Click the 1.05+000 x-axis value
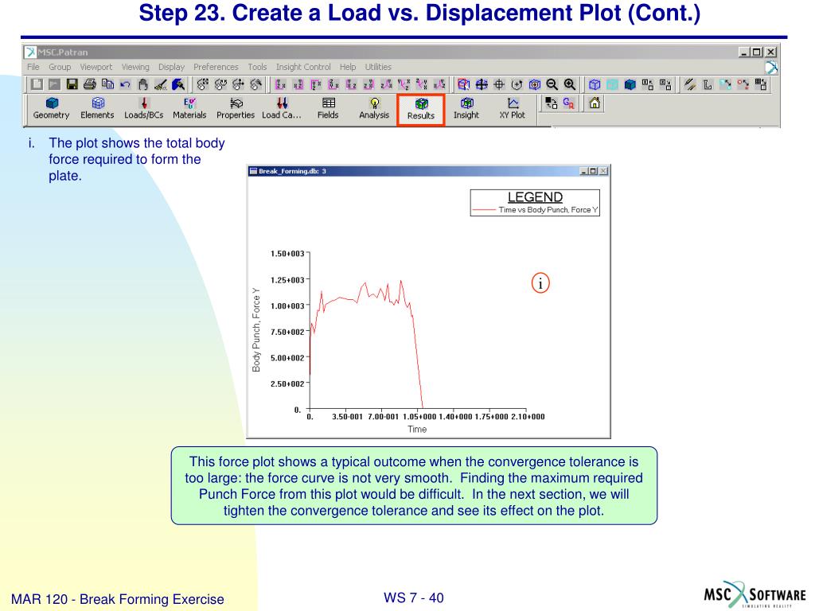Viewport: 815px width, 611px height. 419,417
